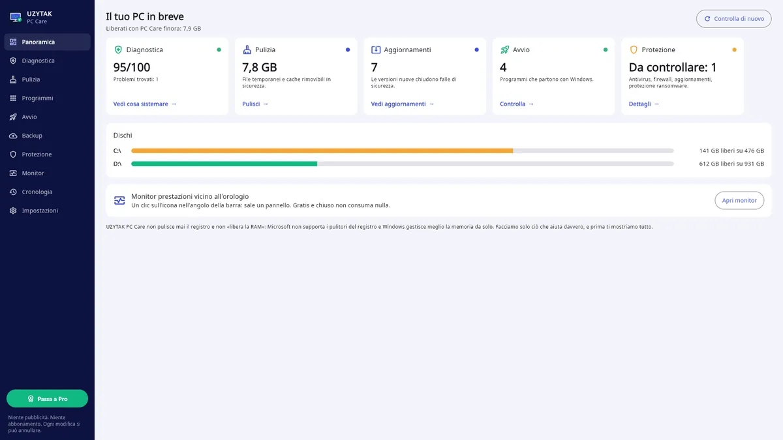Click the Problemi trovati: 1 text
This screenshot has height=440, width=783.
(x=136, y=79)
